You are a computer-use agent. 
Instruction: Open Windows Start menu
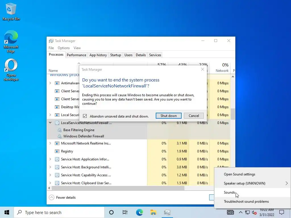point(7,212)
